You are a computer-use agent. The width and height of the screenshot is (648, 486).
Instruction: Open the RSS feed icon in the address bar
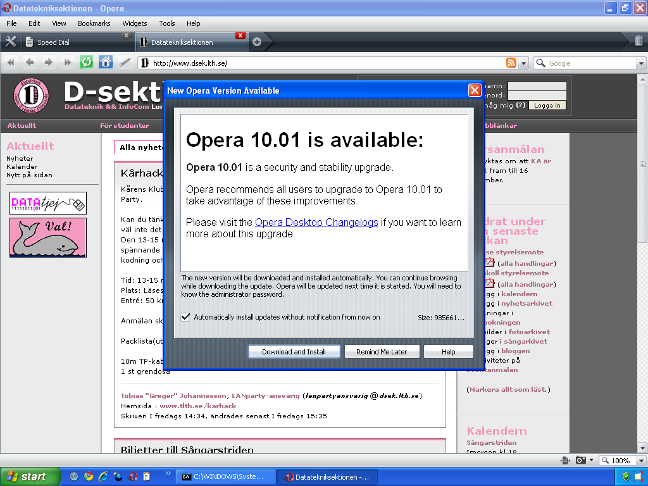[x=511, y=63]
